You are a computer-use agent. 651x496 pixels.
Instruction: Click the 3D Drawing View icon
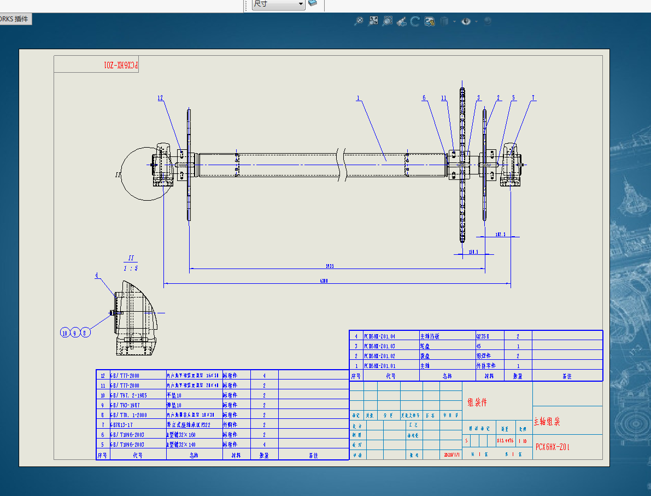point(429,21)
